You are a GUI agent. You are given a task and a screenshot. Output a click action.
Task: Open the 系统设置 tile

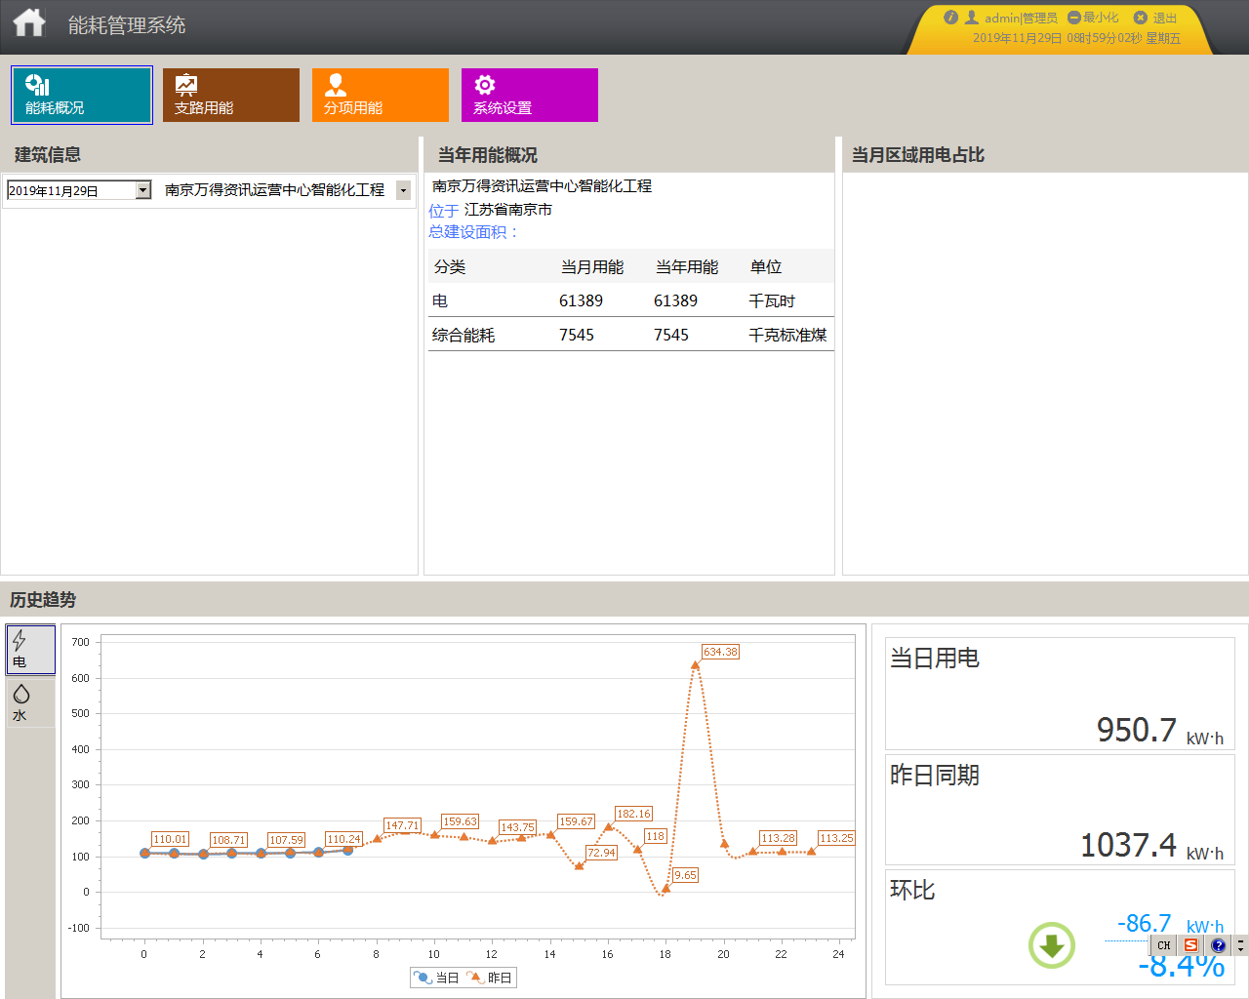530,95
